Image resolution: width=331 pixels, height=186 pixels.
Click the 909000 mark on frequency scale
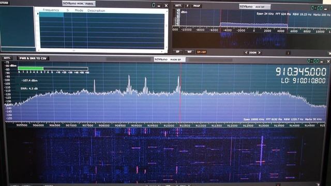coord(137,126)
